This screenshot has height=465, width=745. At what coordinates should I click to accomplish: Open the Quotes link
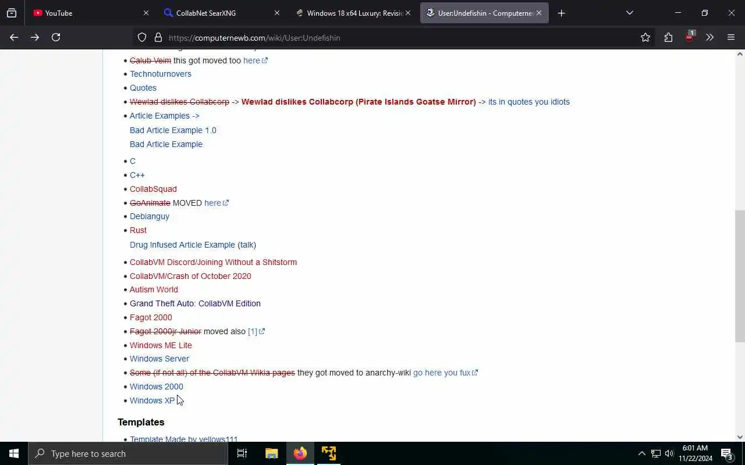(x=143, y=88)
